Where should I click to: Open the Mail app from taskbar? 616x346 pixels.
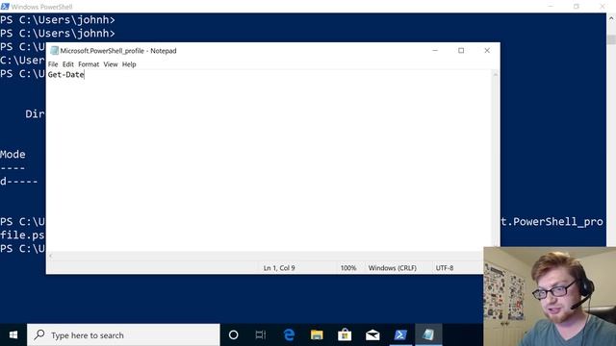click(x=372, y=335)
